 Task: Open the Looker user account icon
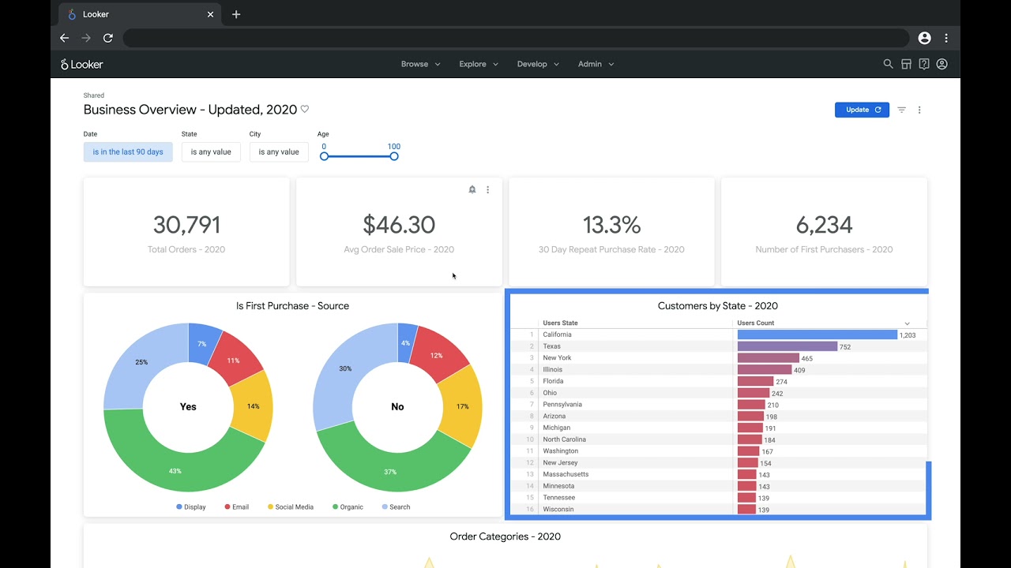941,64
